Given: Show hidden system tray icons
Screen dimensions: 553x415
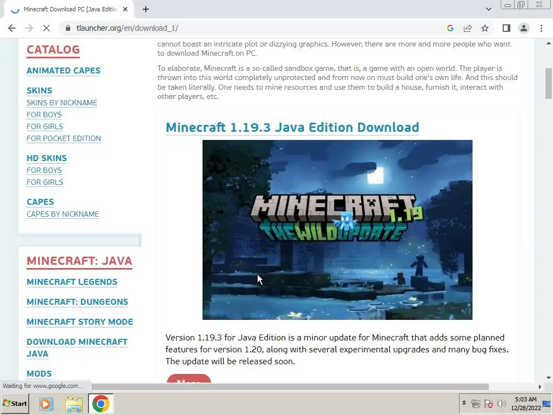Looking at the screenshot, I should coord(464,403).
